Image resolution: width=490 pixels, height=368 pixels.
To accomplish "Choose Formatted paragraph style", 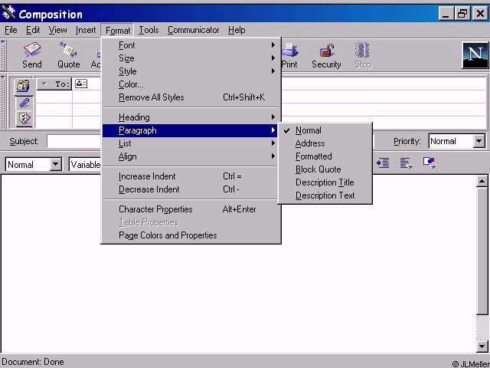I will tap(325, 156).
